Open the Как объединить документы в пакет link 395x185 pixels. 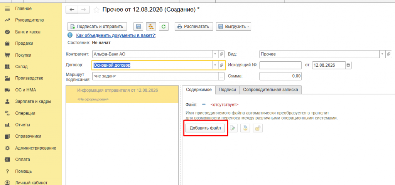point(116,35)
